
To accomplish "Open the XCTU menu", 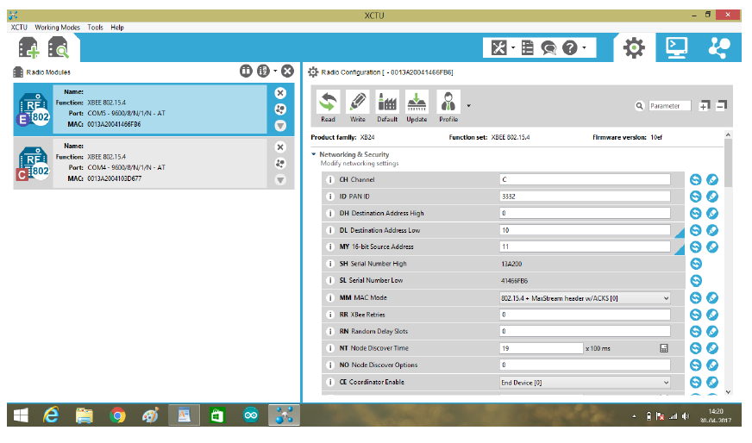I will 19,28.
